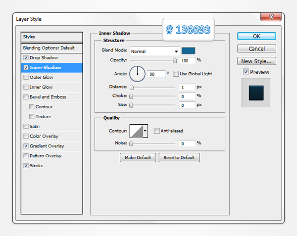Enable the Outer Glow checkbox
The height and width of the screenshot is (236, 297).
[x=26, y=77]
